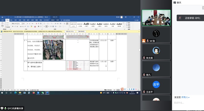Click the Save icon in the title bar

click(x=2, y=17)
